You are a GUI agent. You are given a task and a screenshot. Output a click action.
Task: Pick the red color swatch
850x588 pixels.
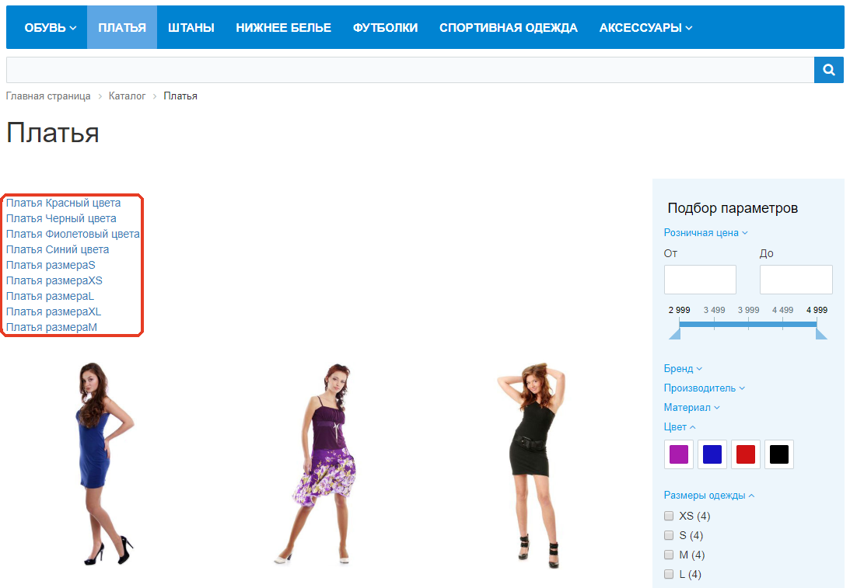tap(746, 454)
